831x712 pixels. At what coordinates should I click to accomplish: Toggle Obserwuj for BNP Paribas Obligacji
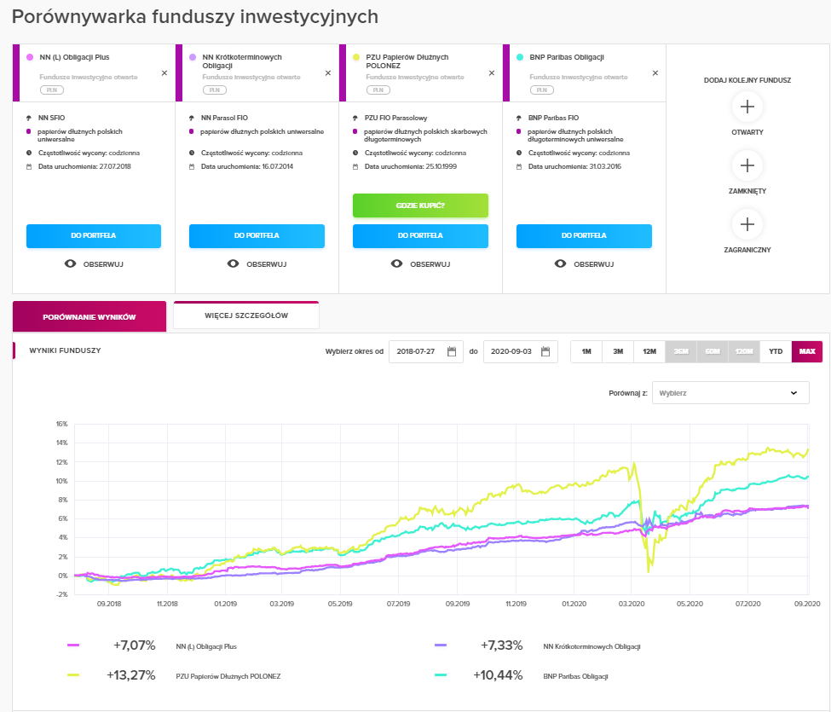tap(584, 264)
